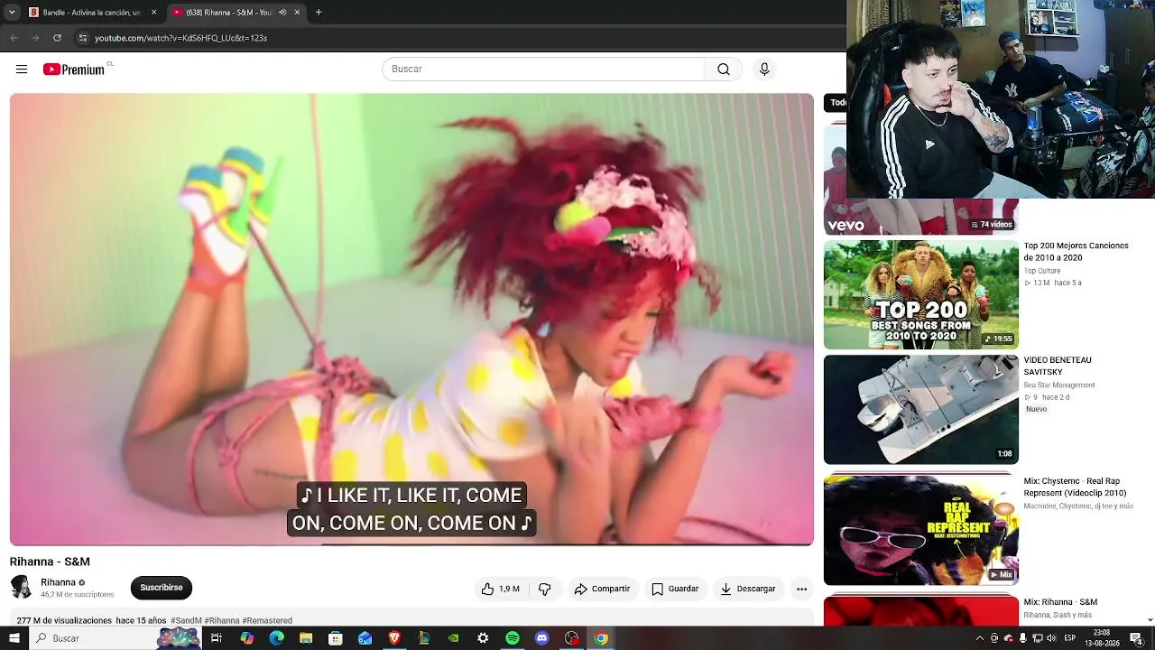Open the Rihanna channel name link
1155x650 pixels.
click(x=58, y=582)
